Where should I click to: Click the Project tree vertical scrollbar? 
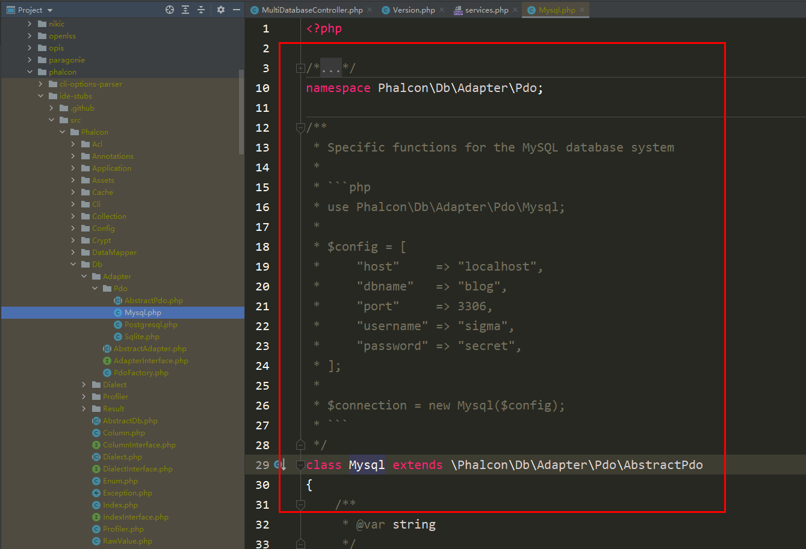click(241, 111)
